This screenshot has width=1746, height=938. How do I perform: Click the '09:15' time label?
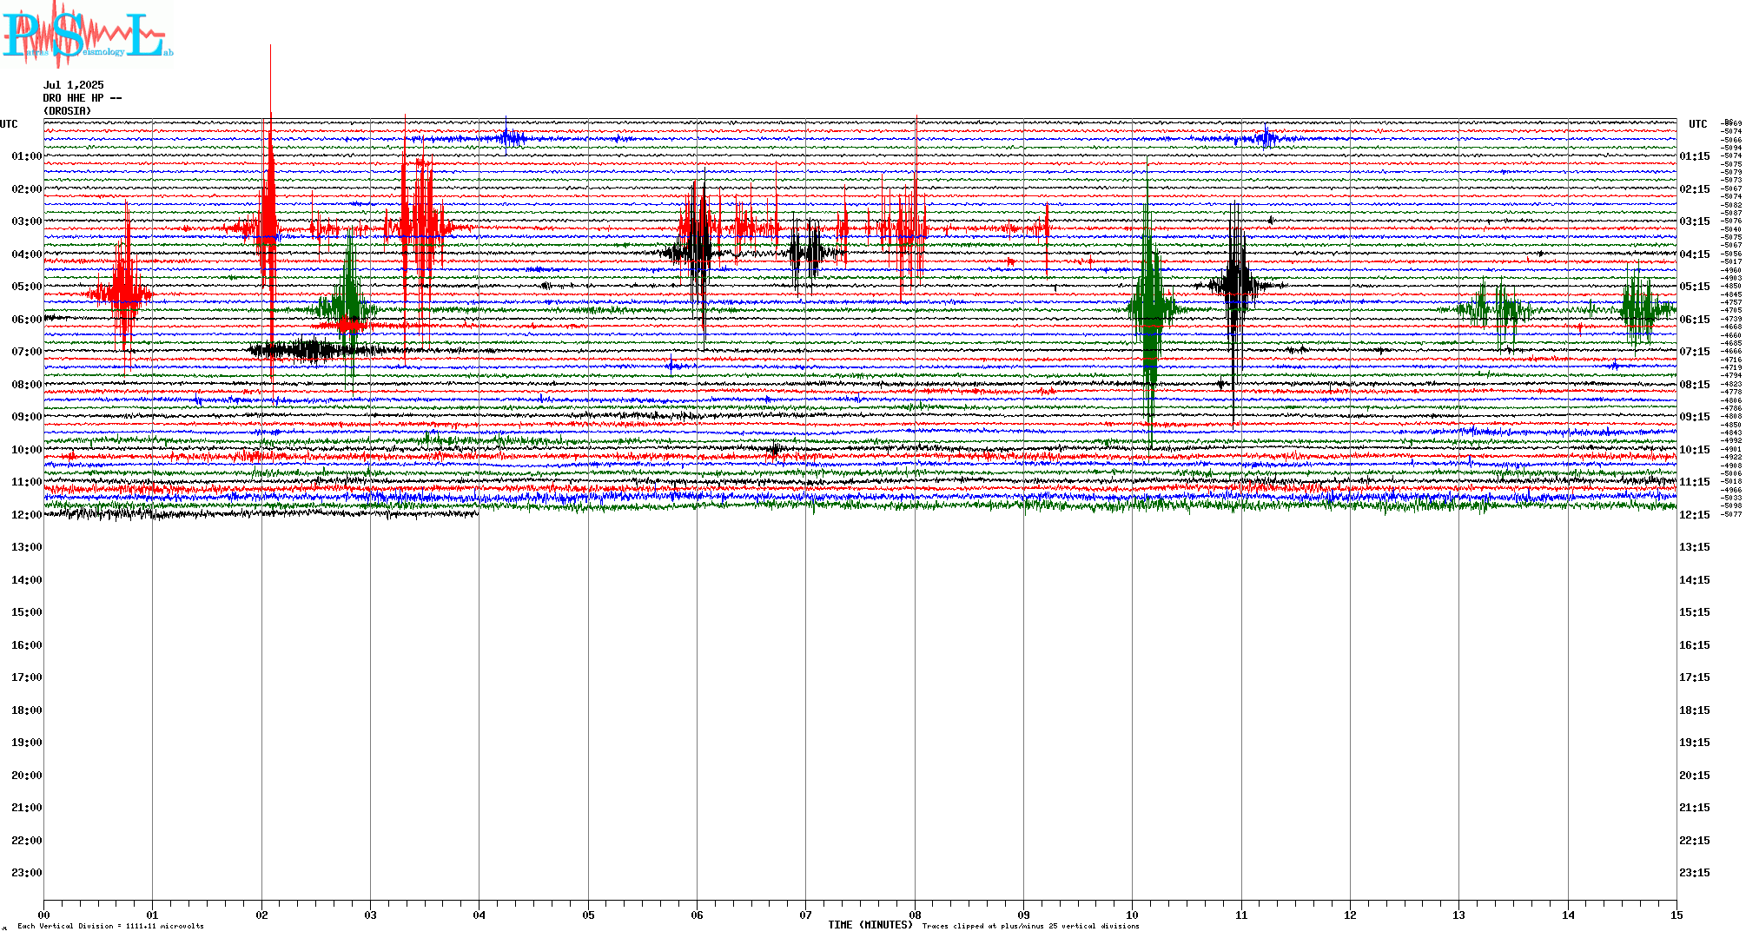tap(1695, 417)
